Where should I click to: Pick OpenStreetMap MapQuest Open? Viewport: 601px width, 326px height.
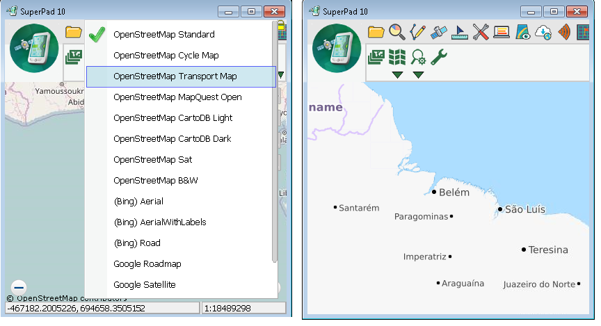tap(181, 97)
